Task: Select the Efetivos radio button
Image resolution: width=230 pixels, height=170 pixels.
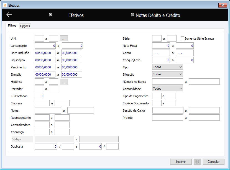Action: (50, 15)
